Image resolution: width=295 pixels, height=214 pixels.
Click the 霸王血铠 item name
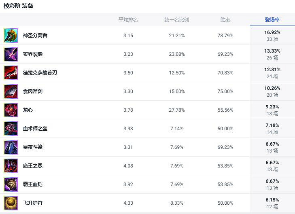click(32, 184)
